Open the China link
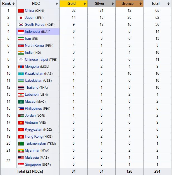The width and height of the screenshot is (172, 176). click(x=29, y=11)
